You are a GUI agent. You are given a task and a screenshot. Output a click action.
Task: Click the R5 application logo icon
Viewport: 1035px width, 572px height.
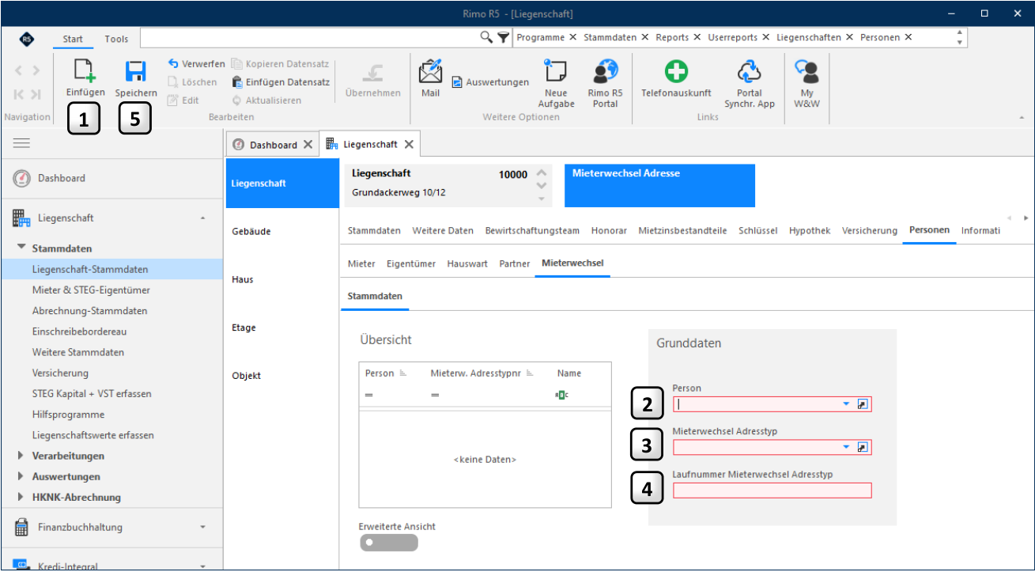[27, 39]
